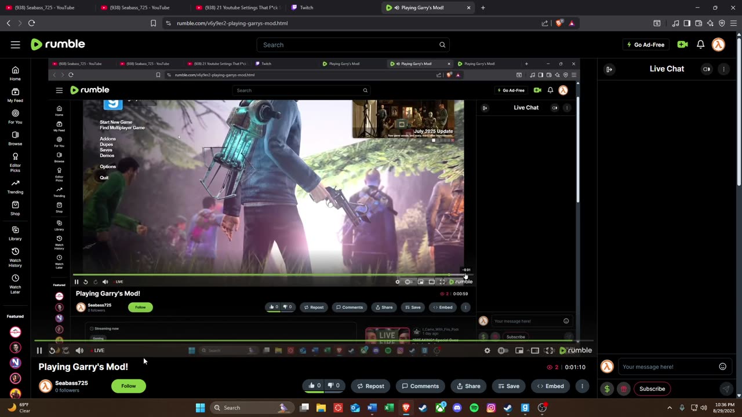Bookmark the page via the address bar
Viewport: 742px width, 417px height.
point(153,23)
